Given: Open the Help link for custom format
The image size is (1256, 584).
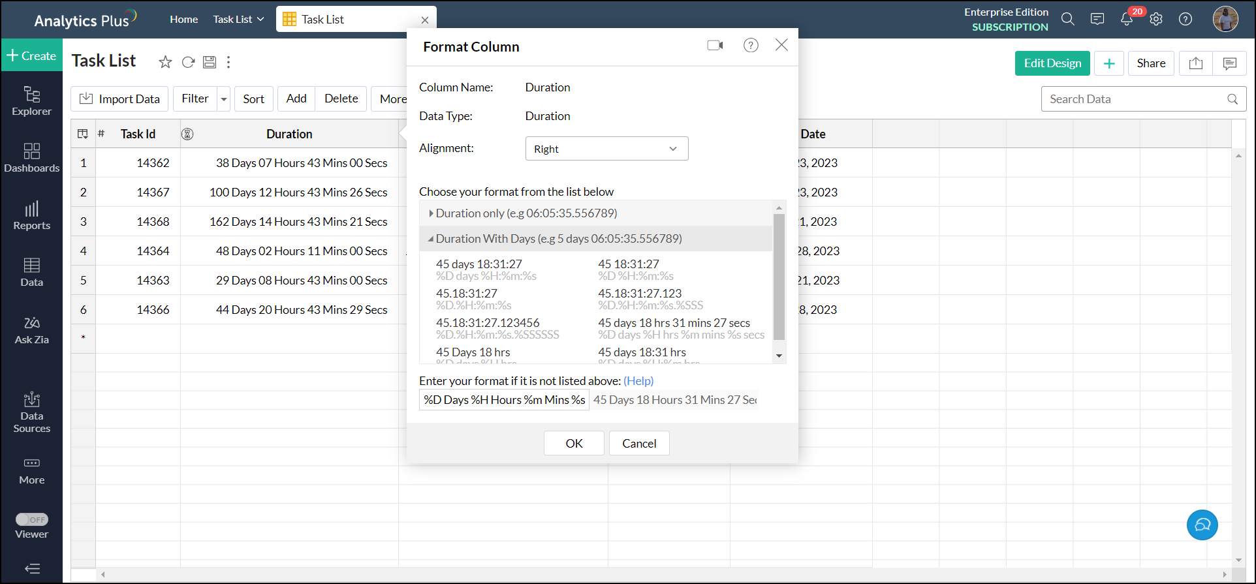Looking at the screenshot, I should point(638,381).
